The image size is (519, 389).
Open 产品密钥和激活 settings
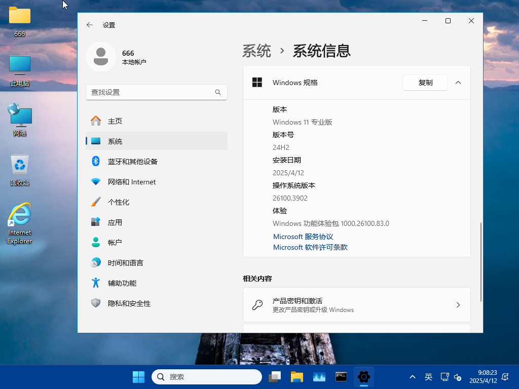click(357, 304)
